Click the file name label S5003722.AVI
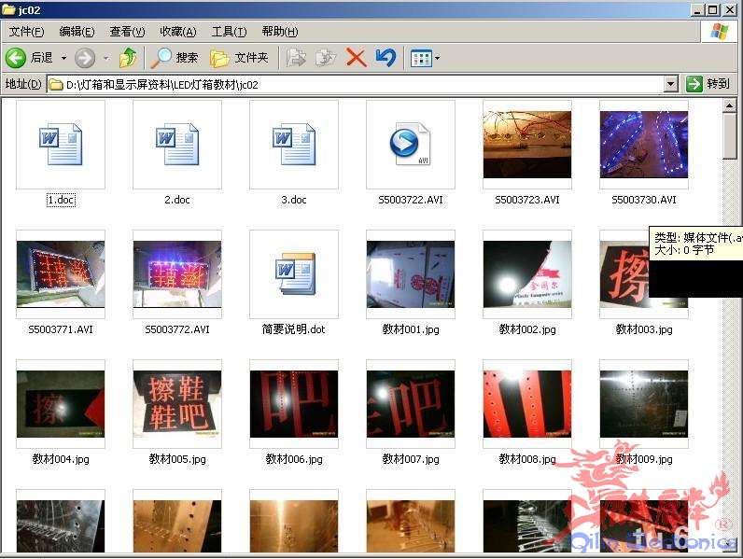The image size is (743, 559). (411, 200)
